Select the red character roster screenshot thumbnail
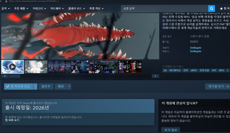This screenshot has width=230, height=133. 130,67
